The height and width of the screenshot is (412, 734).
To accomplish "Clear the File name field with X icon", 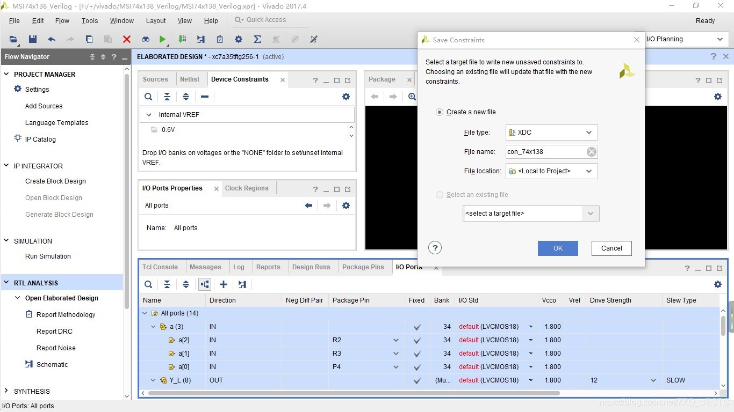I will [592, 152].
